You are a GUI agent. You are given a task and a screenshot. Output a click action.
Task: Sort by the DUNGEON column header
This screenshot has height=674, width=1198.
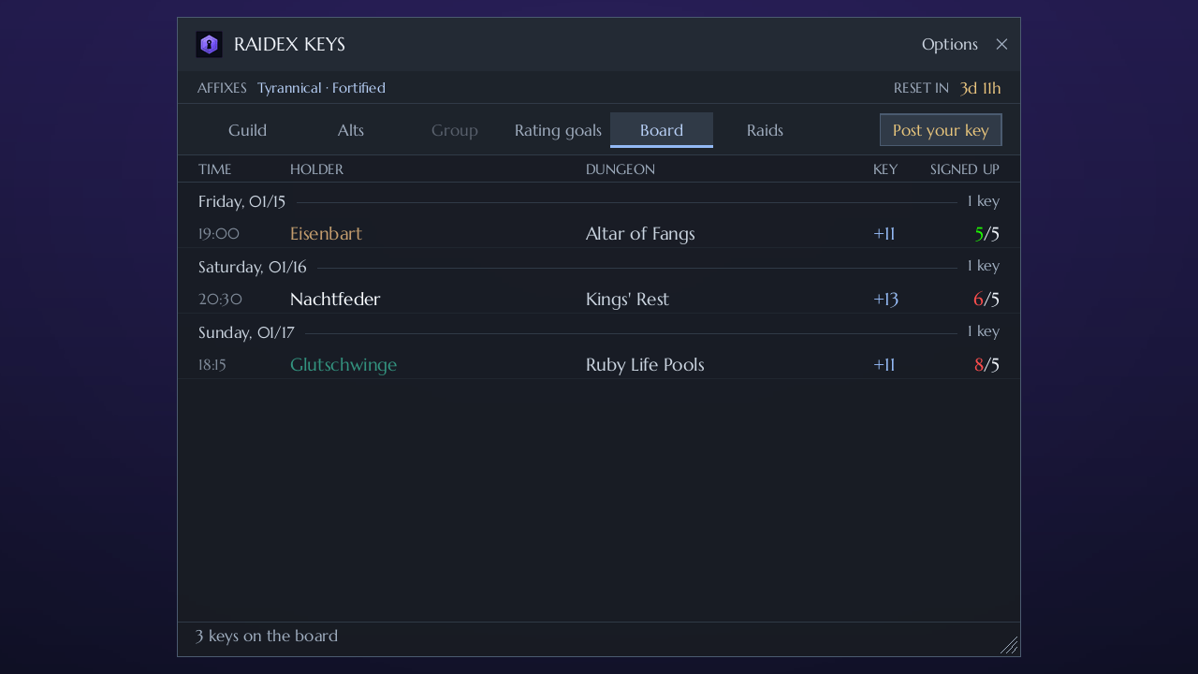[x=621, y=169]
